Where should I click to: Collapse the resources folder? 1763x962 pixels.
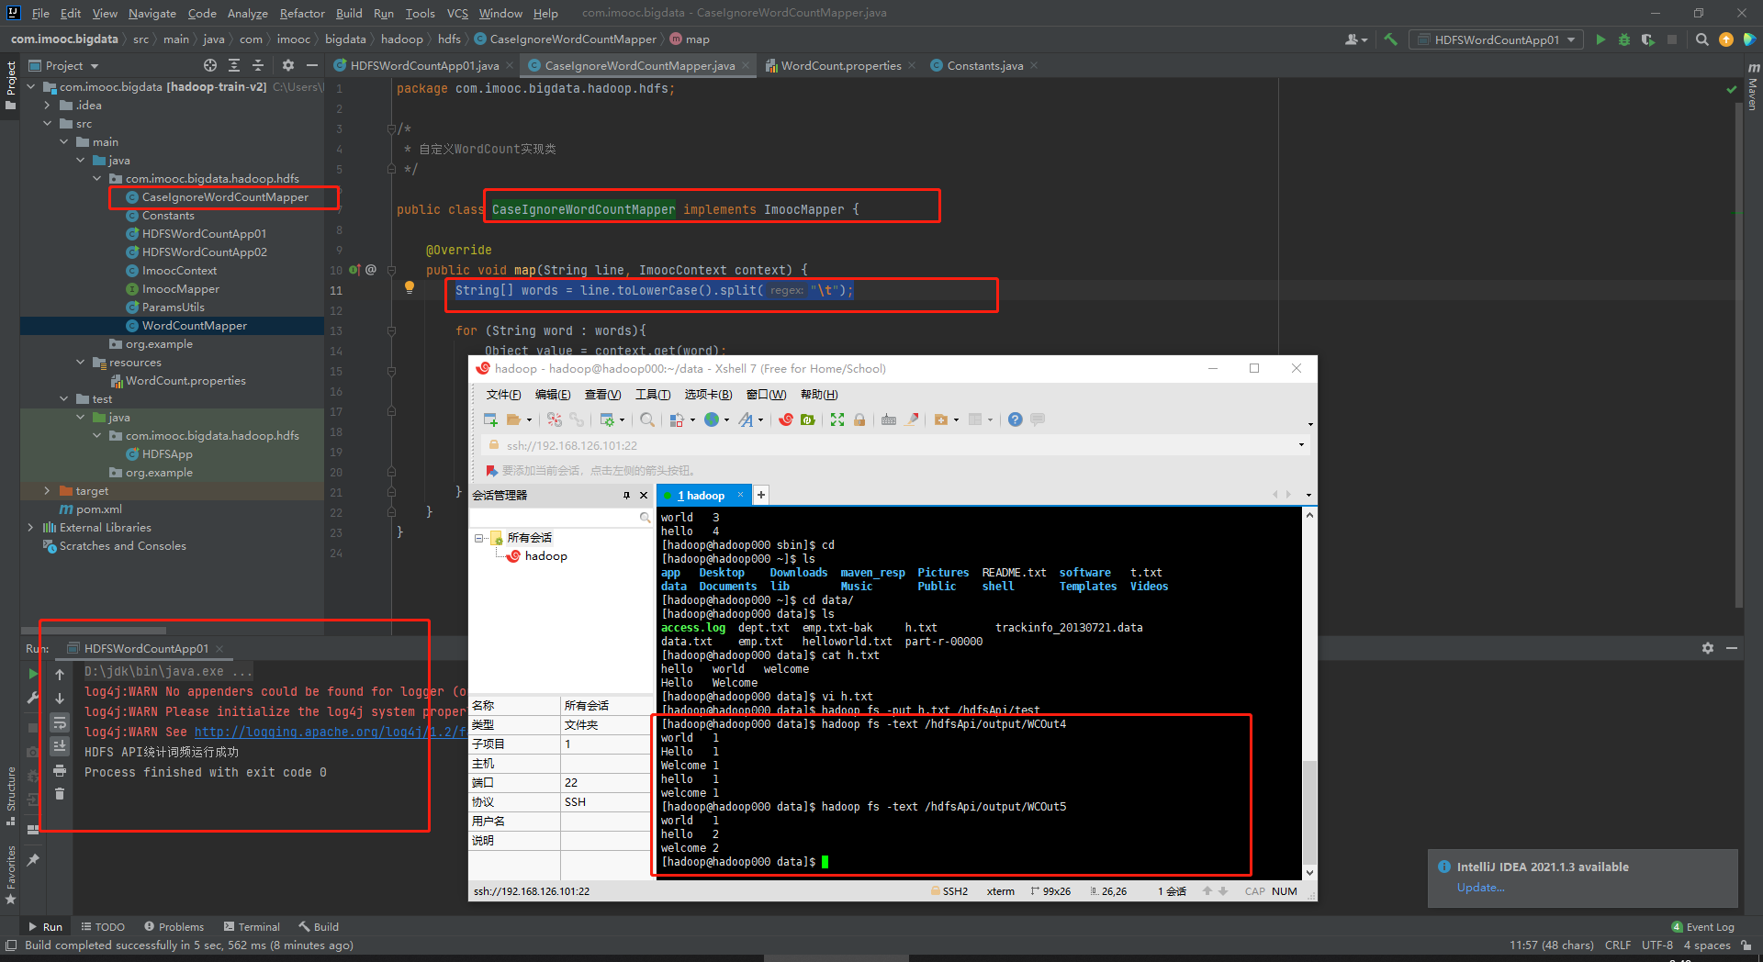coord(81,363)
